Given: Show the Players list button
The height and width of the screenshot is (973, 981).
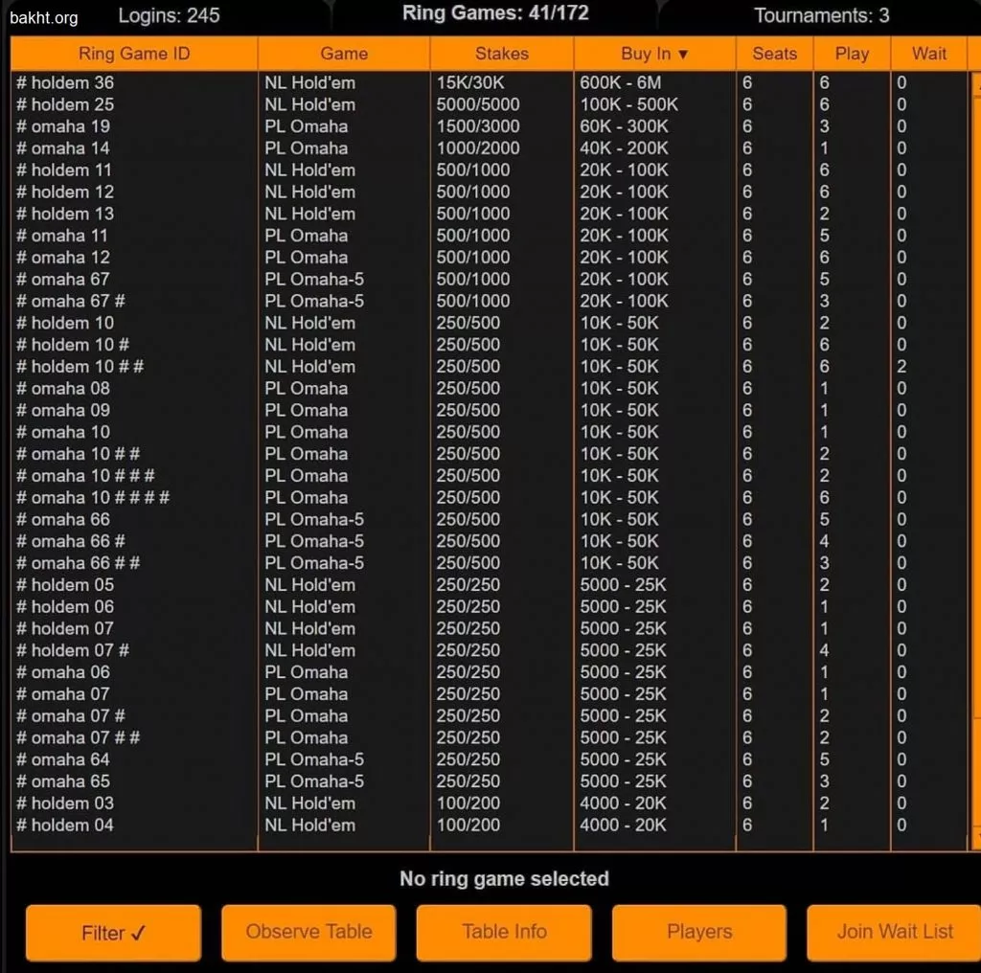Looking at the screenshot, I should (x=698, y=932).
